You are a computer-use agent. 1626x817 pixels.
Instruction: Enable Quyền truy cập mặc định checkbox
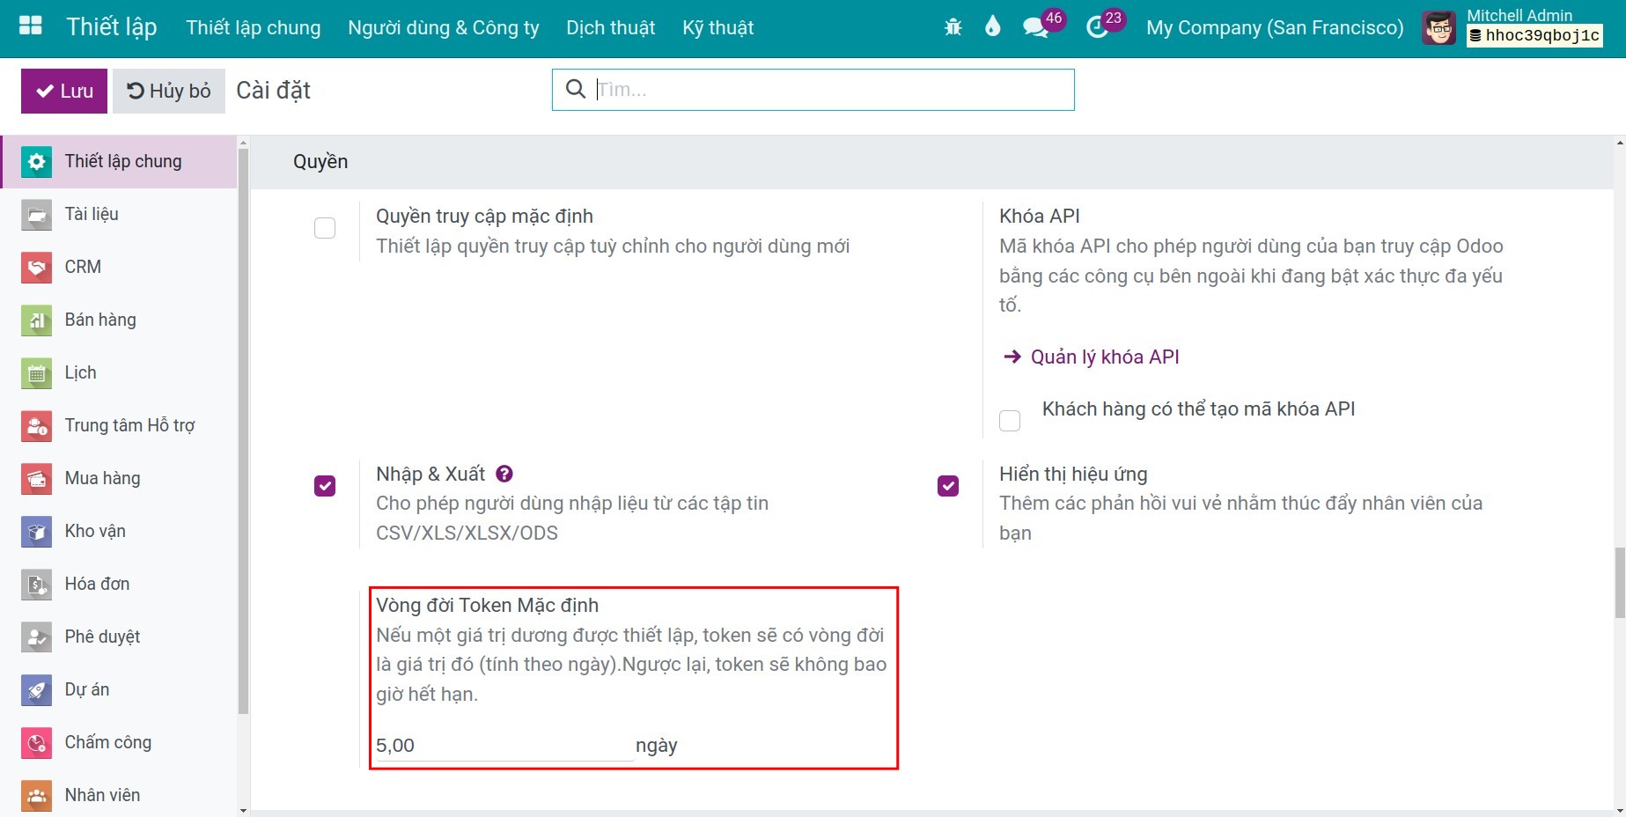(x=324, y=227)
